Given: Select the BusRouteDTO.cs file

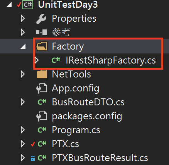Looking at the screenshot, I should tap(88, 102).
